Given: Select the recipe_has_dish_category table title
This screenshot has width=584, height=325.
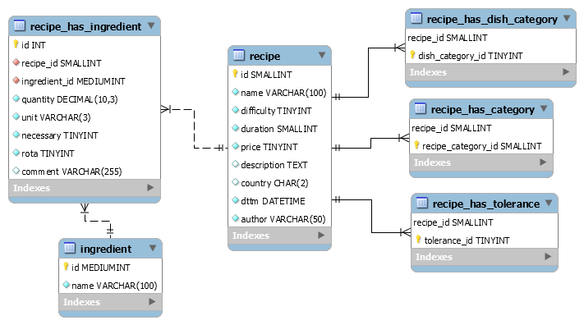Looking at the screenshot, I should [x=492, y=19].
